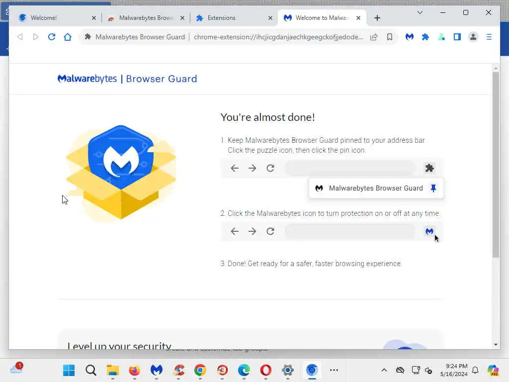Click the Malwarebytes Browser Guard page logo
This screenshot has width=509, height=382.
pos(127,79)
